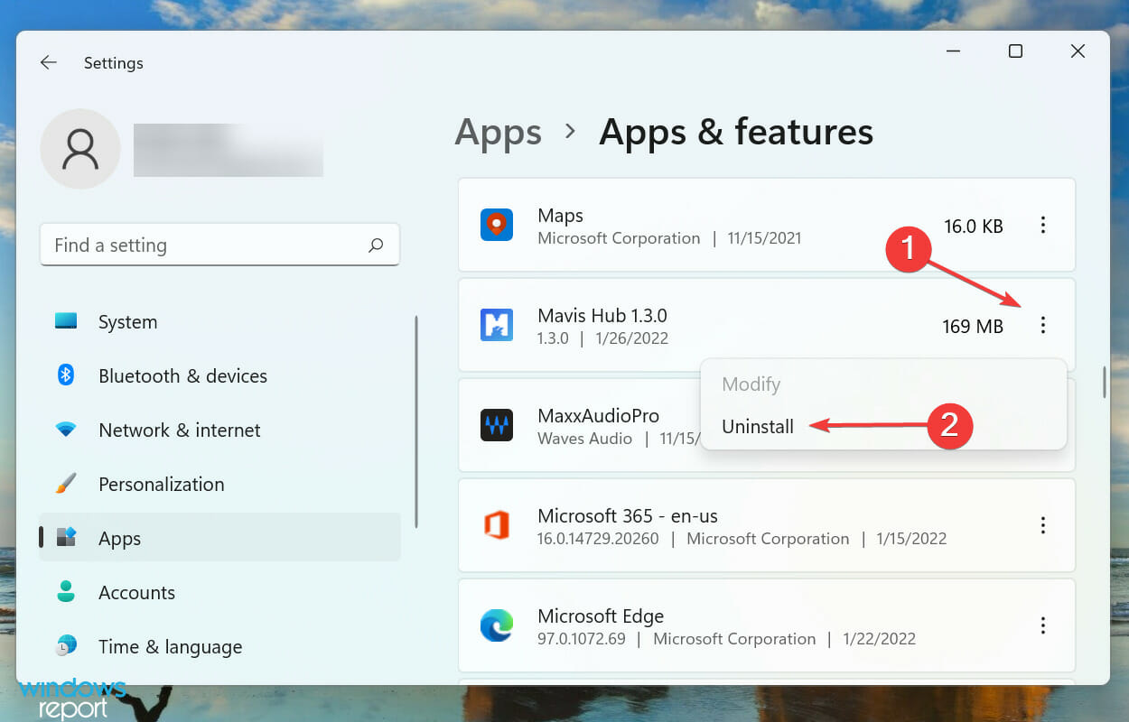The height and width of the screenshot is (722, 1129).
Task: Open Personalization settings
Action: (219, 485)
